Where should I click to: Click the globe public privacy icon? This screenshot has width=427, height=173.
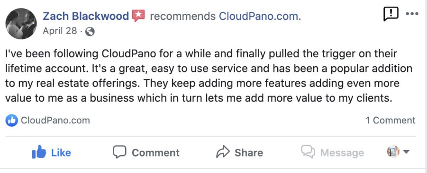[90, 32]
